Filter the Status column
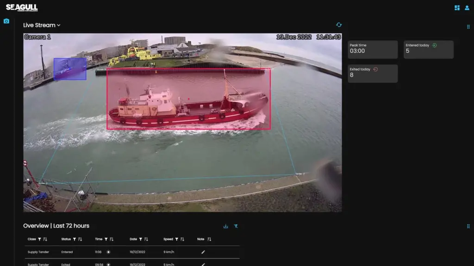Viewport: 474px width, 266px height. click(x=75, y=239)
